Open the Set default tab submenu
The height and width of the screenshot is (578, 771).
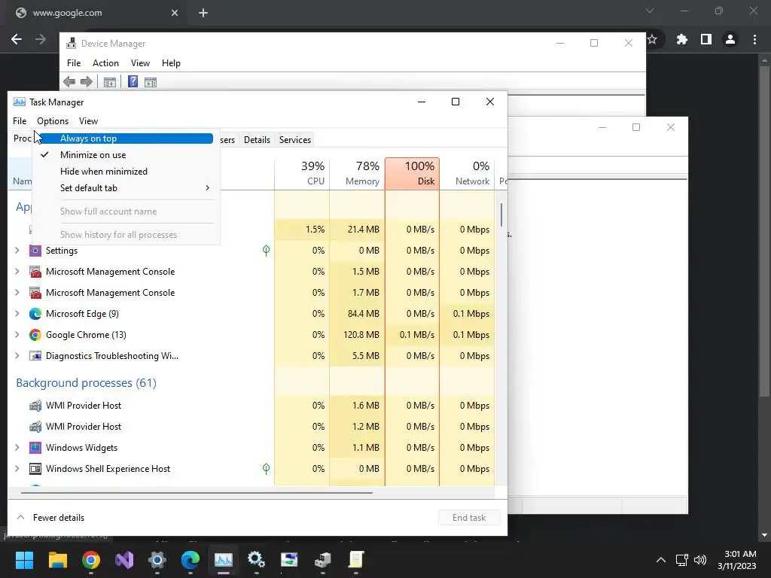pos(126,188)
